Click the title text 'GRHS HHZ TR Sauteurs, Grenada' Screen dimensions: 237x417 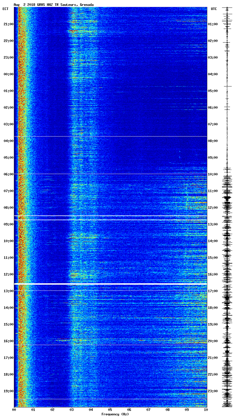[65, 5]
